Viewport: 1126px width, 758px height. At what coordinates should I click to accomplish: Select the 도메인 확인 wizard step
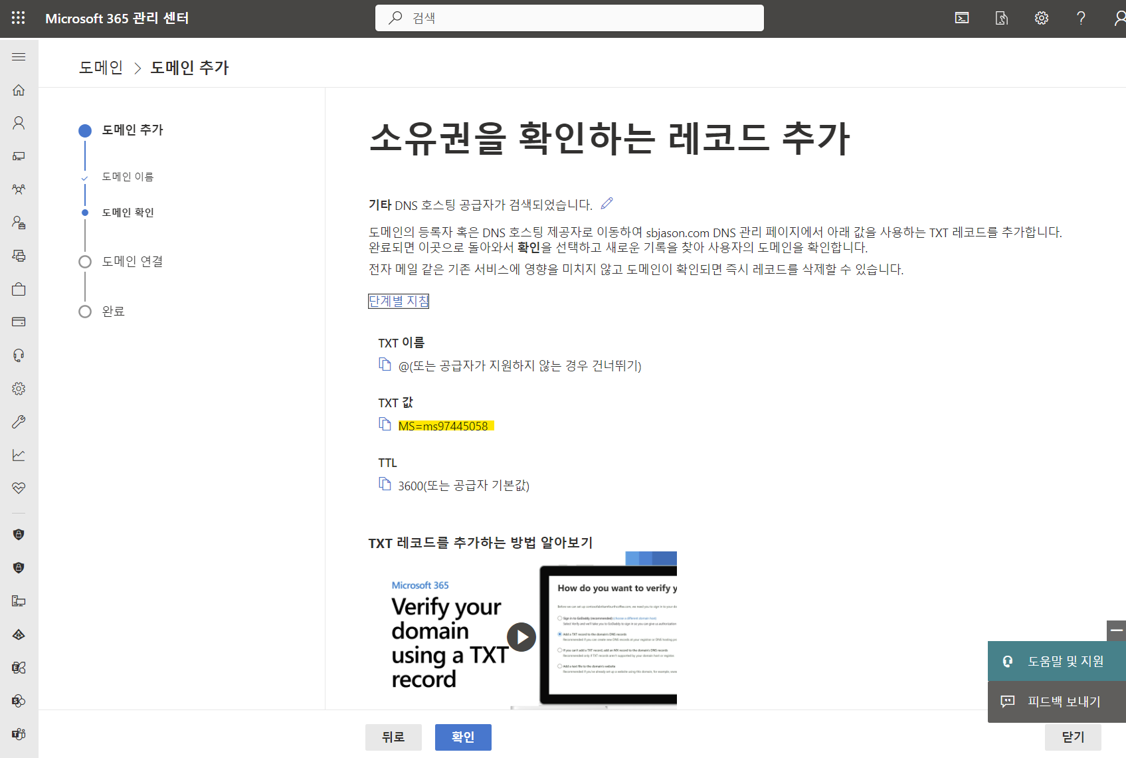[128, 213]
